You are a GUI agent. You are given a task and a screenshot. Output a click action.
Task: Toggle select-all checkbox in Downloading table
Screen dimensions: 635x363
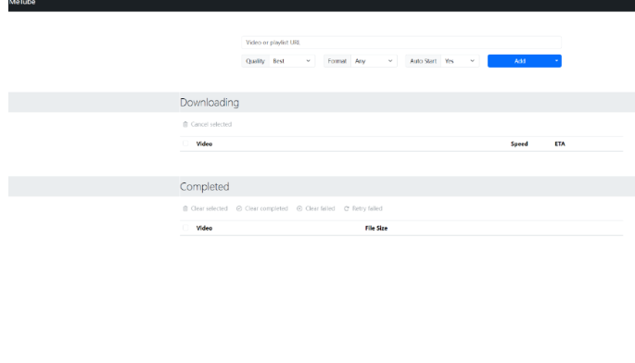[185, 144]
